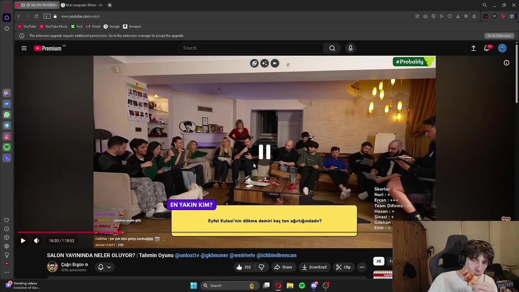Switch to first computer 30 ton tab
This screenshot has height=292, width=519.
(82, 5)
